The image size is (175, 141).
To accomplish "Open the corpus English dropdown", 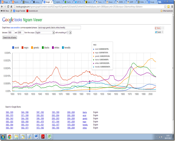I will point(45,32).
